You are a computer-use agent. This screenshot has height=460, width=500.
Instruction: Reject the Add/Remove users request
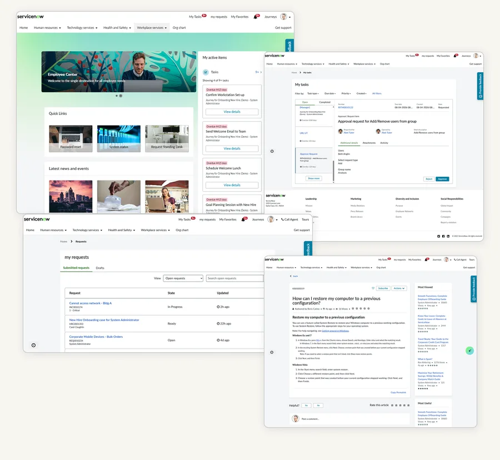[x=429, y=179]
